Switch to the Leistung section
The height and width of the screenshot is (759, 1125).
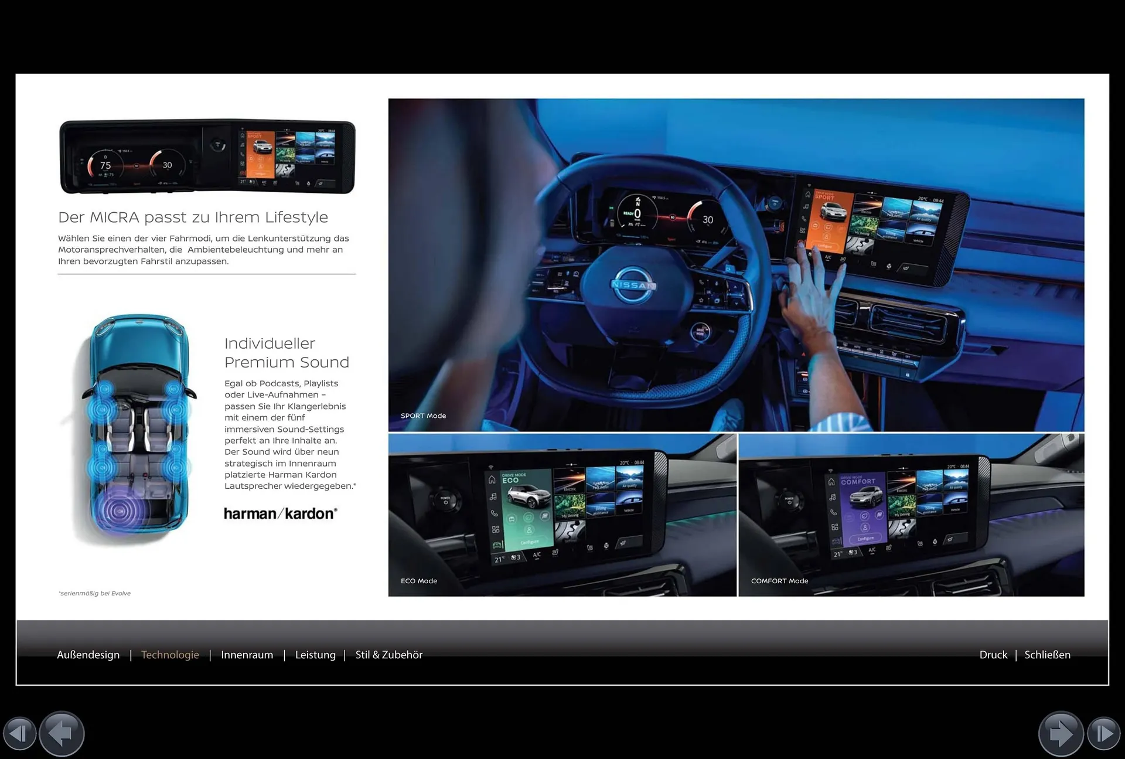pyautogui.click(x=315, y=655)
